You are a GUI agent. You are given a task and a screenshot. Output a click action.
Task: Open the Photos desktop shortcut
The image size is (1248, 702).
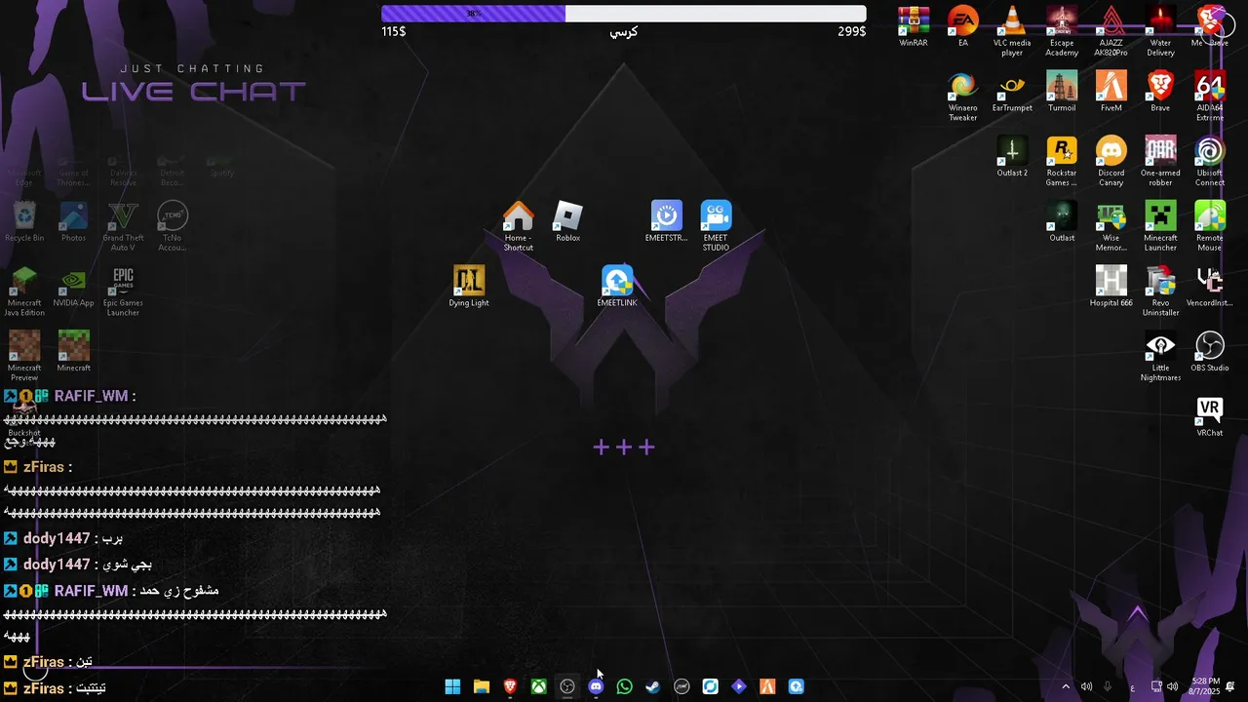tap(73, 222)
